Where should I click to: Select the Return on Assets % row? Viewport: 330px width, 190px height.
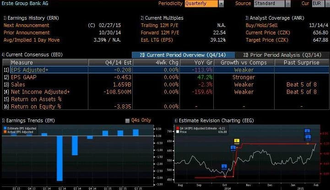tap(166, 99)
